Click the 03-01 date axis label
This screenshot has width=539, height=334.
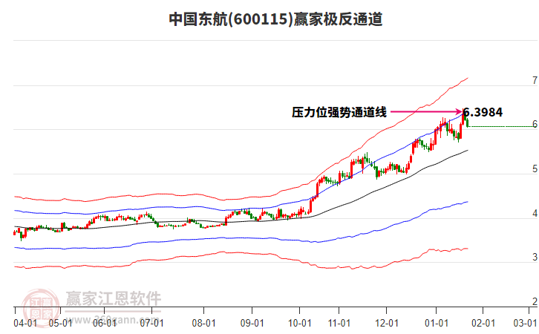tap(525, 324)
